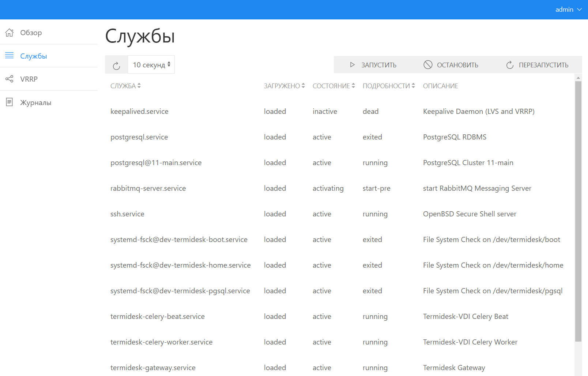Click the play icon on Запустить
Viewport: 588px width, 376px height.
[x=352, y=65]
